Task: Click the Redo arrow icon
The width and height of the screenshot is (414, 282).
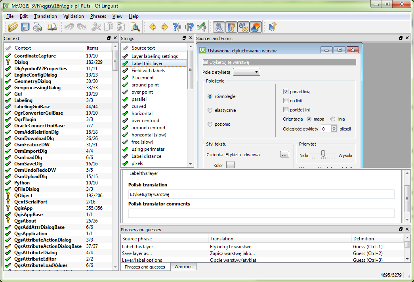Action: (x=82, y=27)
